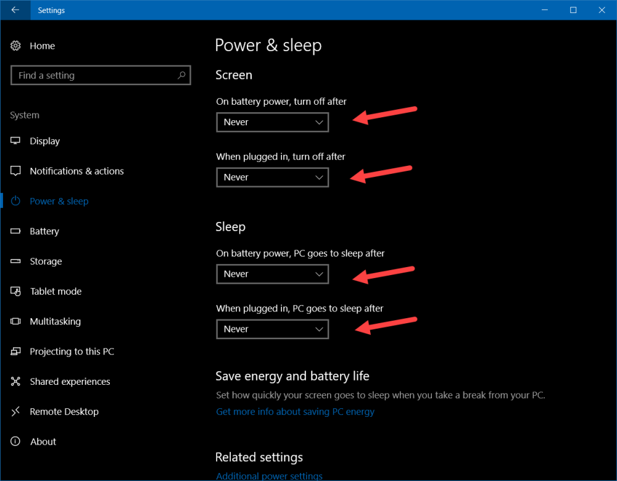Screen dimensions: 617x481
Task: Open when plugged in PC sleep dropdown
Action: (x=272, y=329)
